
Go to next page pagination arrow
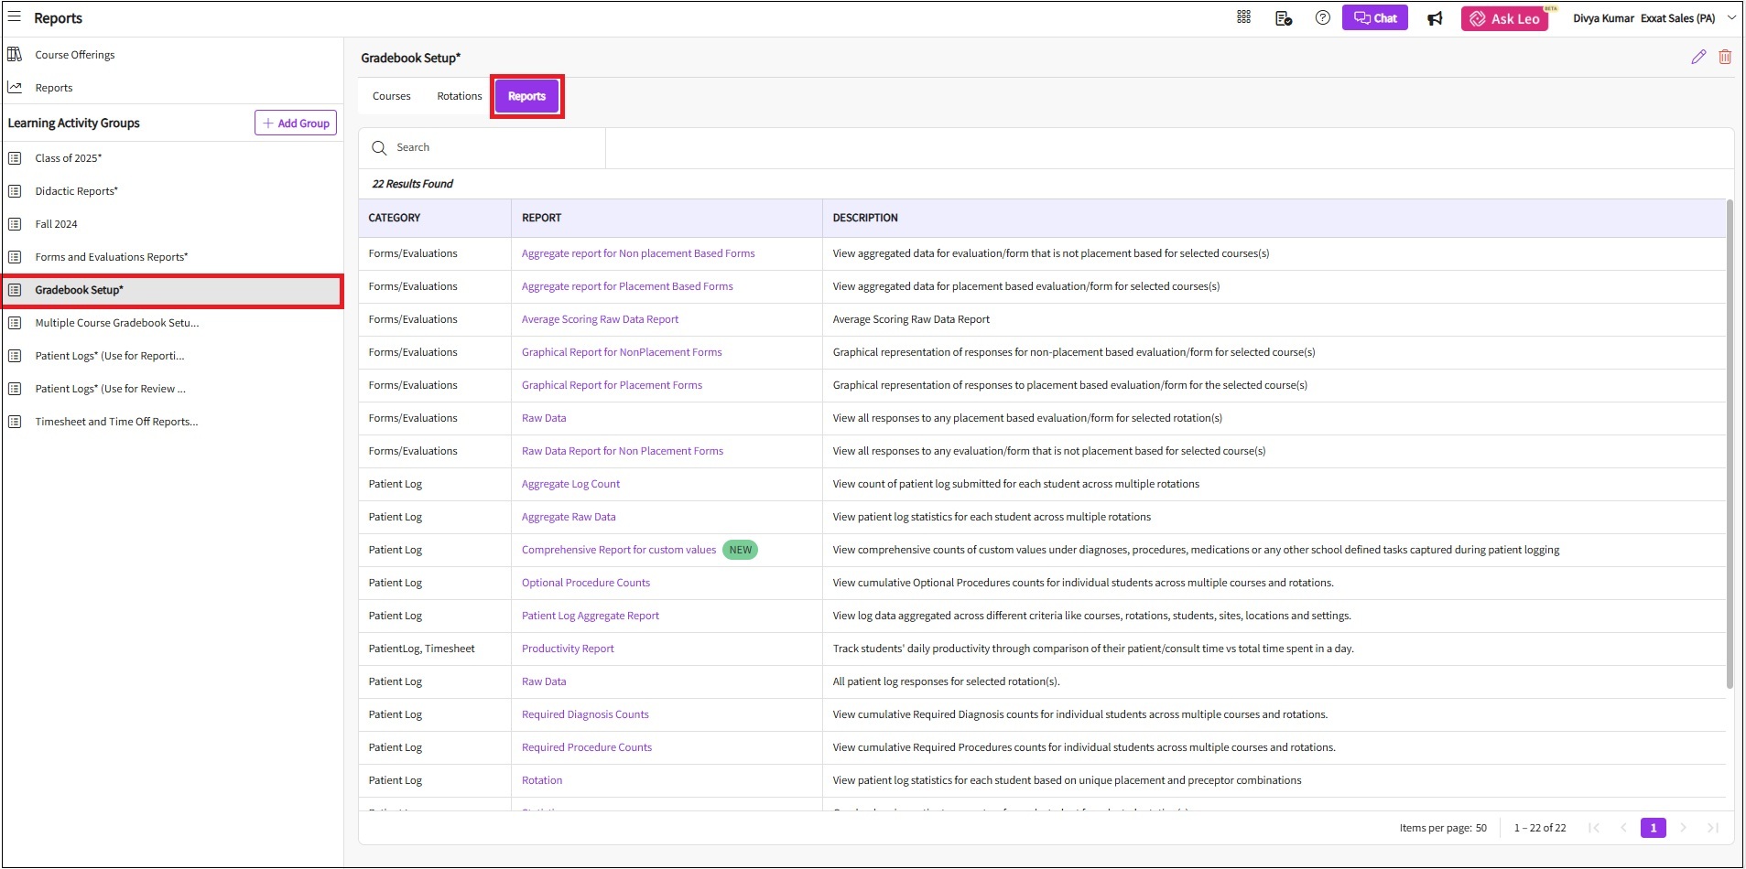[1683, 828]
